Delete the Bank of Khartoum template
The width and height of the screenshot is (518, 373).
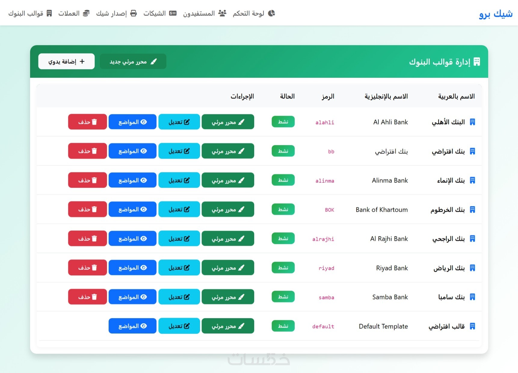[88, 209]
